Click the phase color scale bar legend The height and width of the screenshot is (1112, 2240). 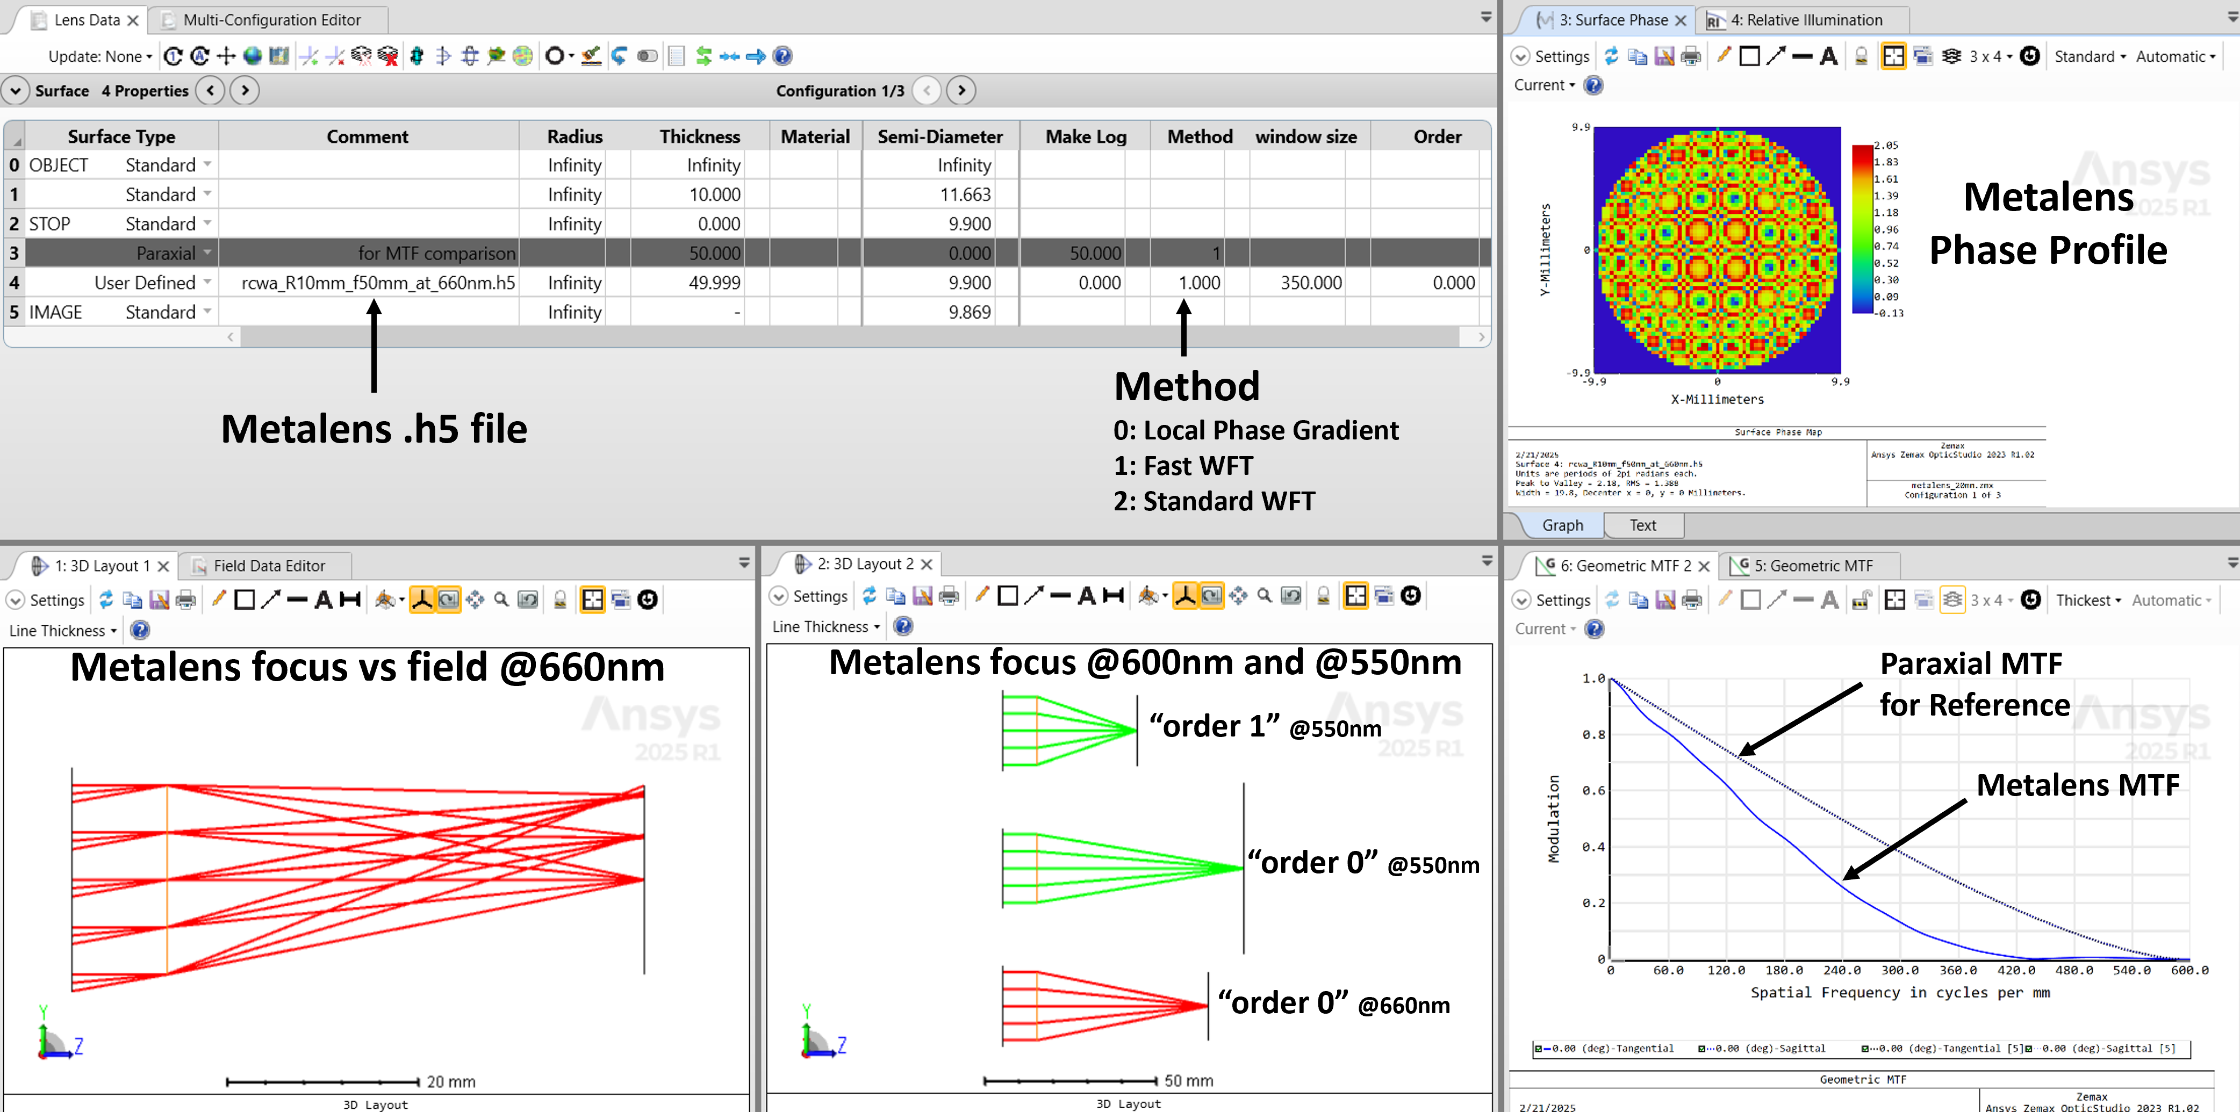click(1862, 229)
